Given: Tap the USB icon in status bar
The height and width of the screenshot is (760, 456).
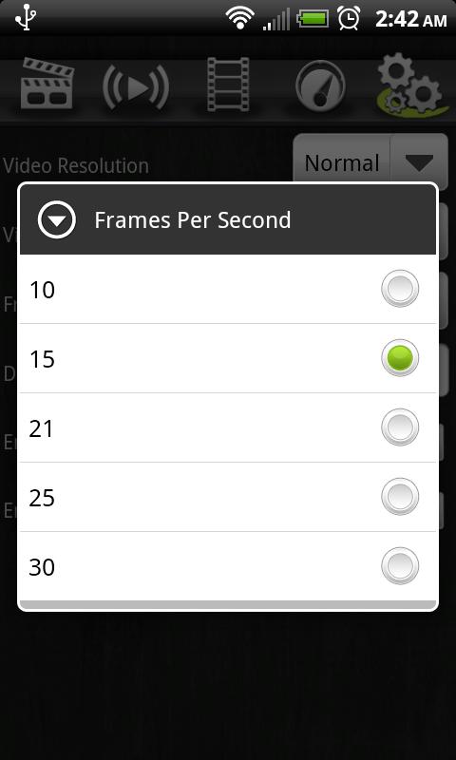Looking at the screenshot, I should [26, 18].
